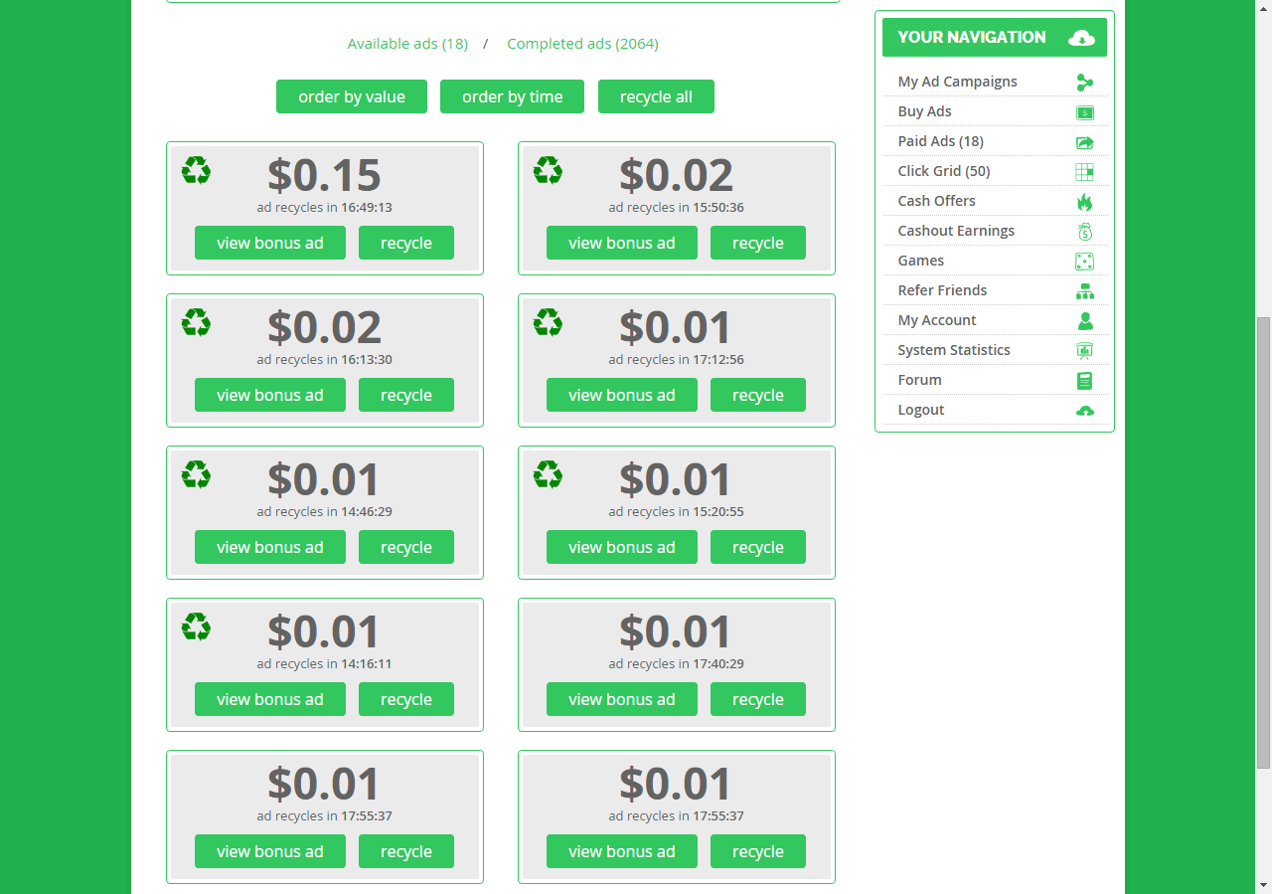1272x894 pixels.
Task: Open the Games menu item
Action: point(920,261)
